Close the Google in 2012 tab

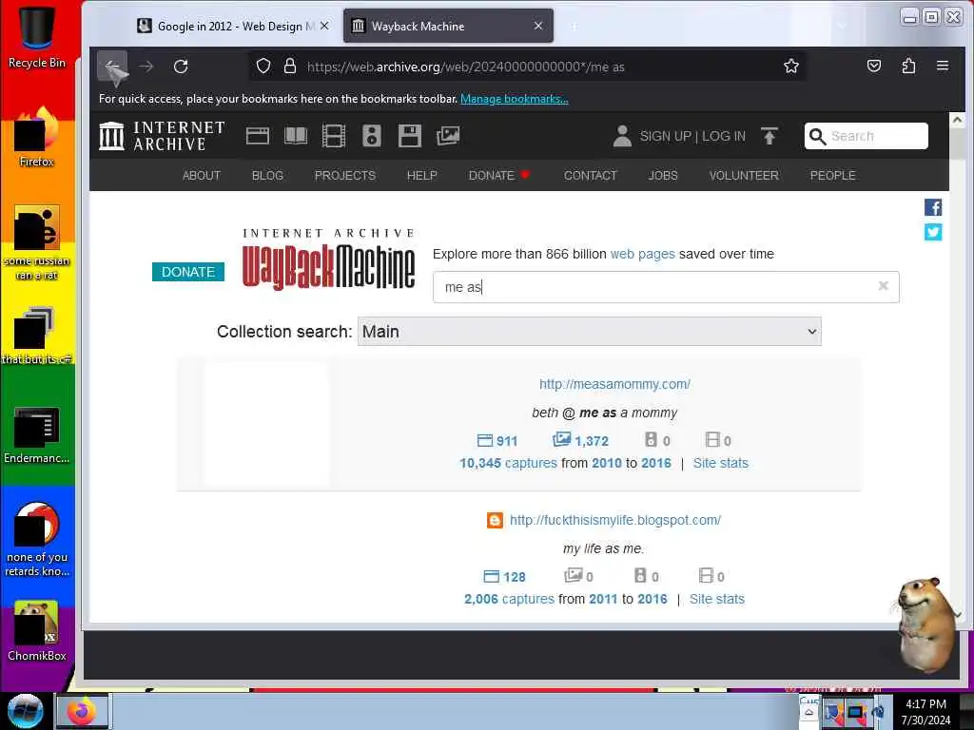point(324,26)
